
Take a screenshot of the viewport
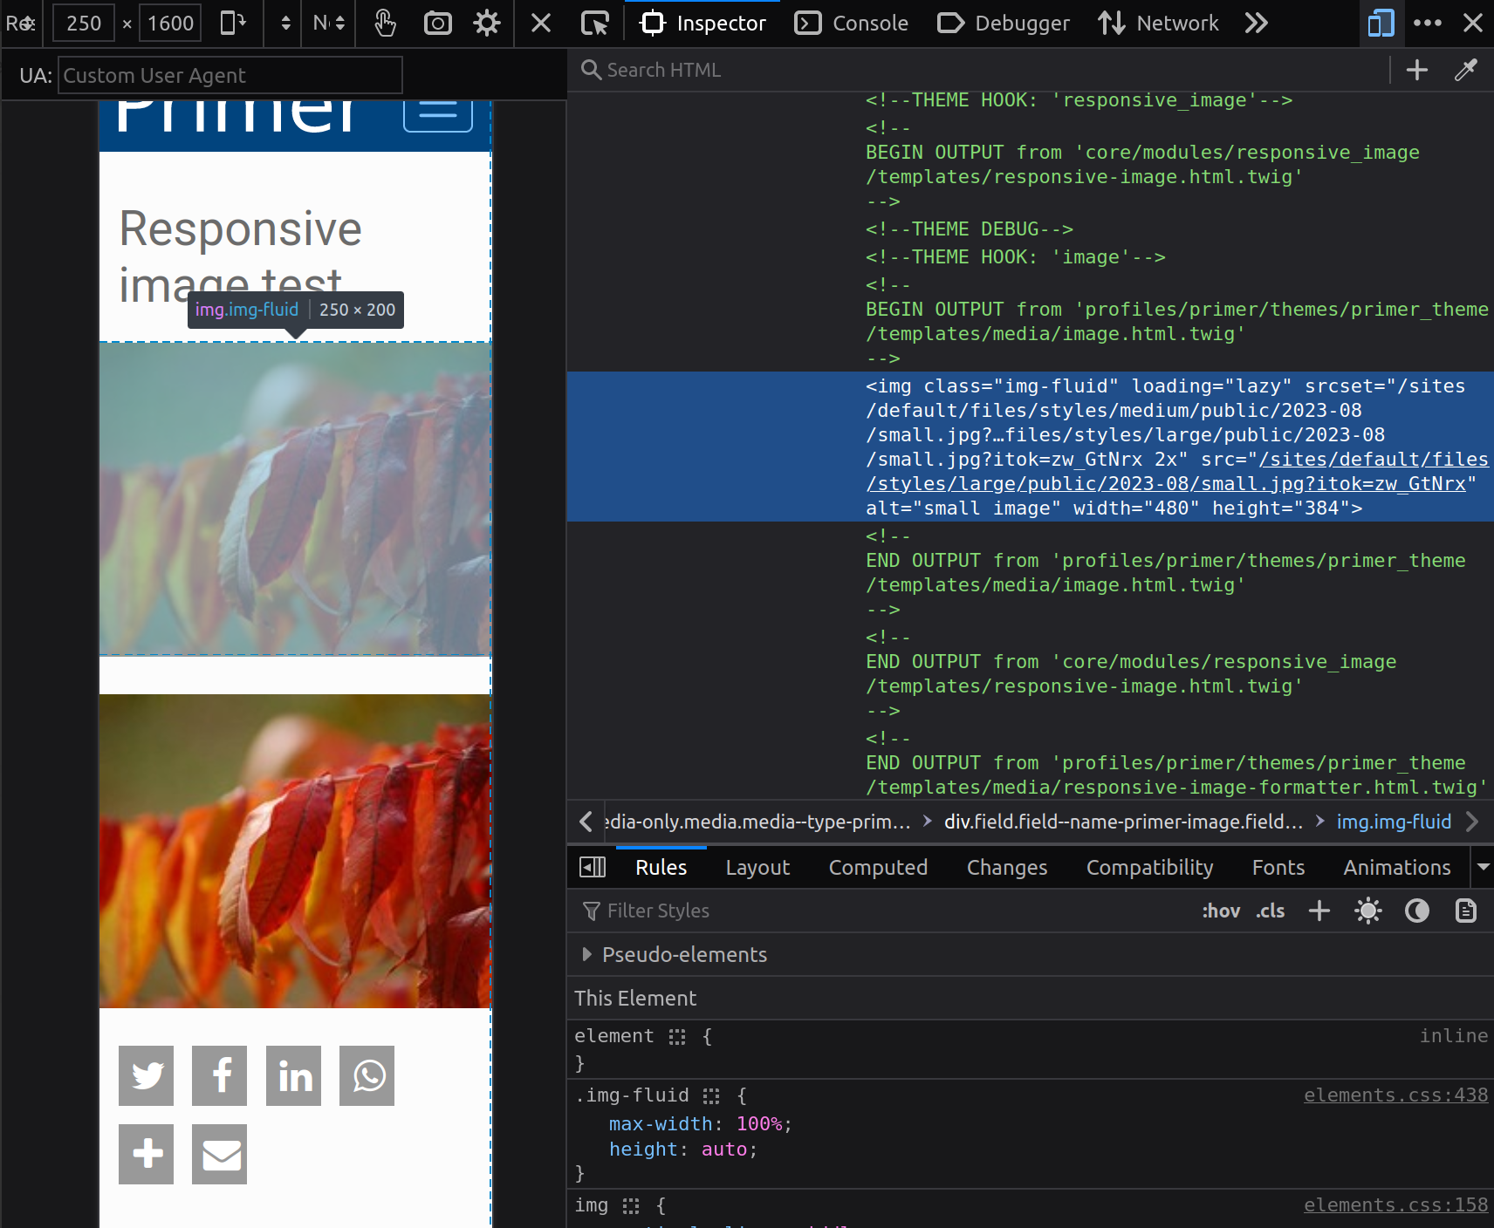[438, 24]
